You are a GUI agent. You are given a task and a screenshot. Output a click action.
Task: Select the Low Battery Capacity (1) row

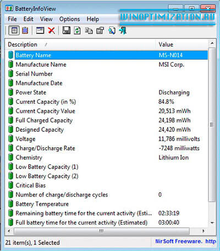(108, 167)
